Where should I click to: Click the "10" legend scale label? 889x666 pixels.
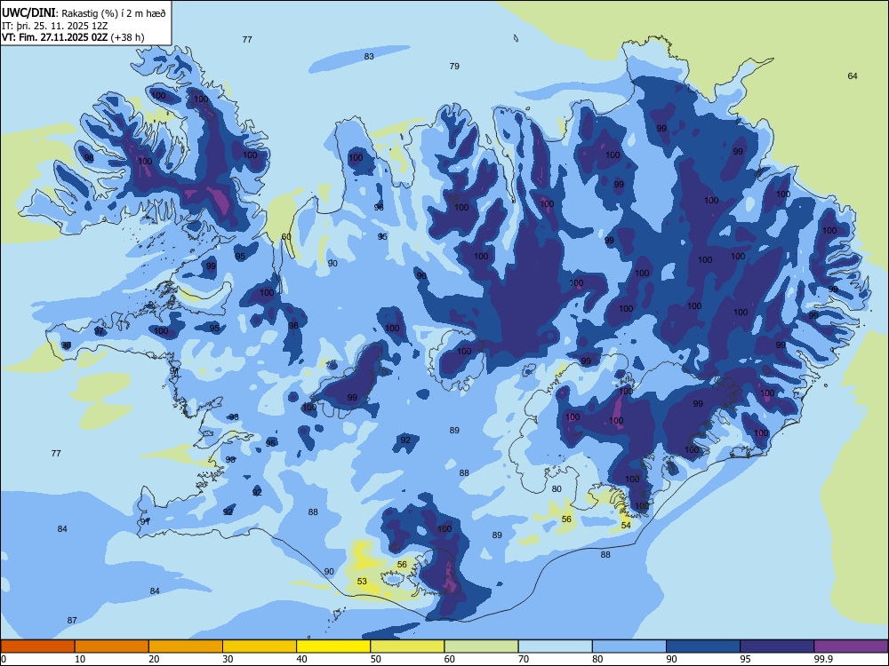coord(80,659)
